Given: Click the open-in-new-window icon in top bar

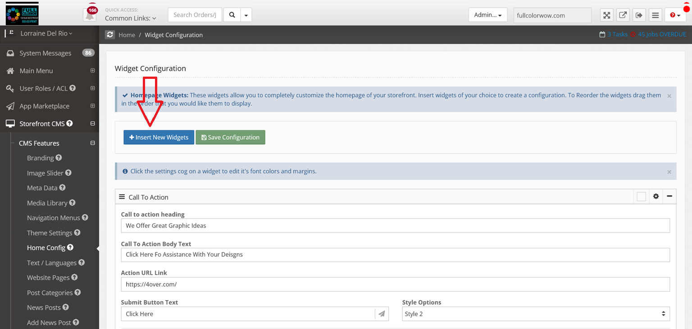Looking at the screenshot, I should (x=623, y=15).
